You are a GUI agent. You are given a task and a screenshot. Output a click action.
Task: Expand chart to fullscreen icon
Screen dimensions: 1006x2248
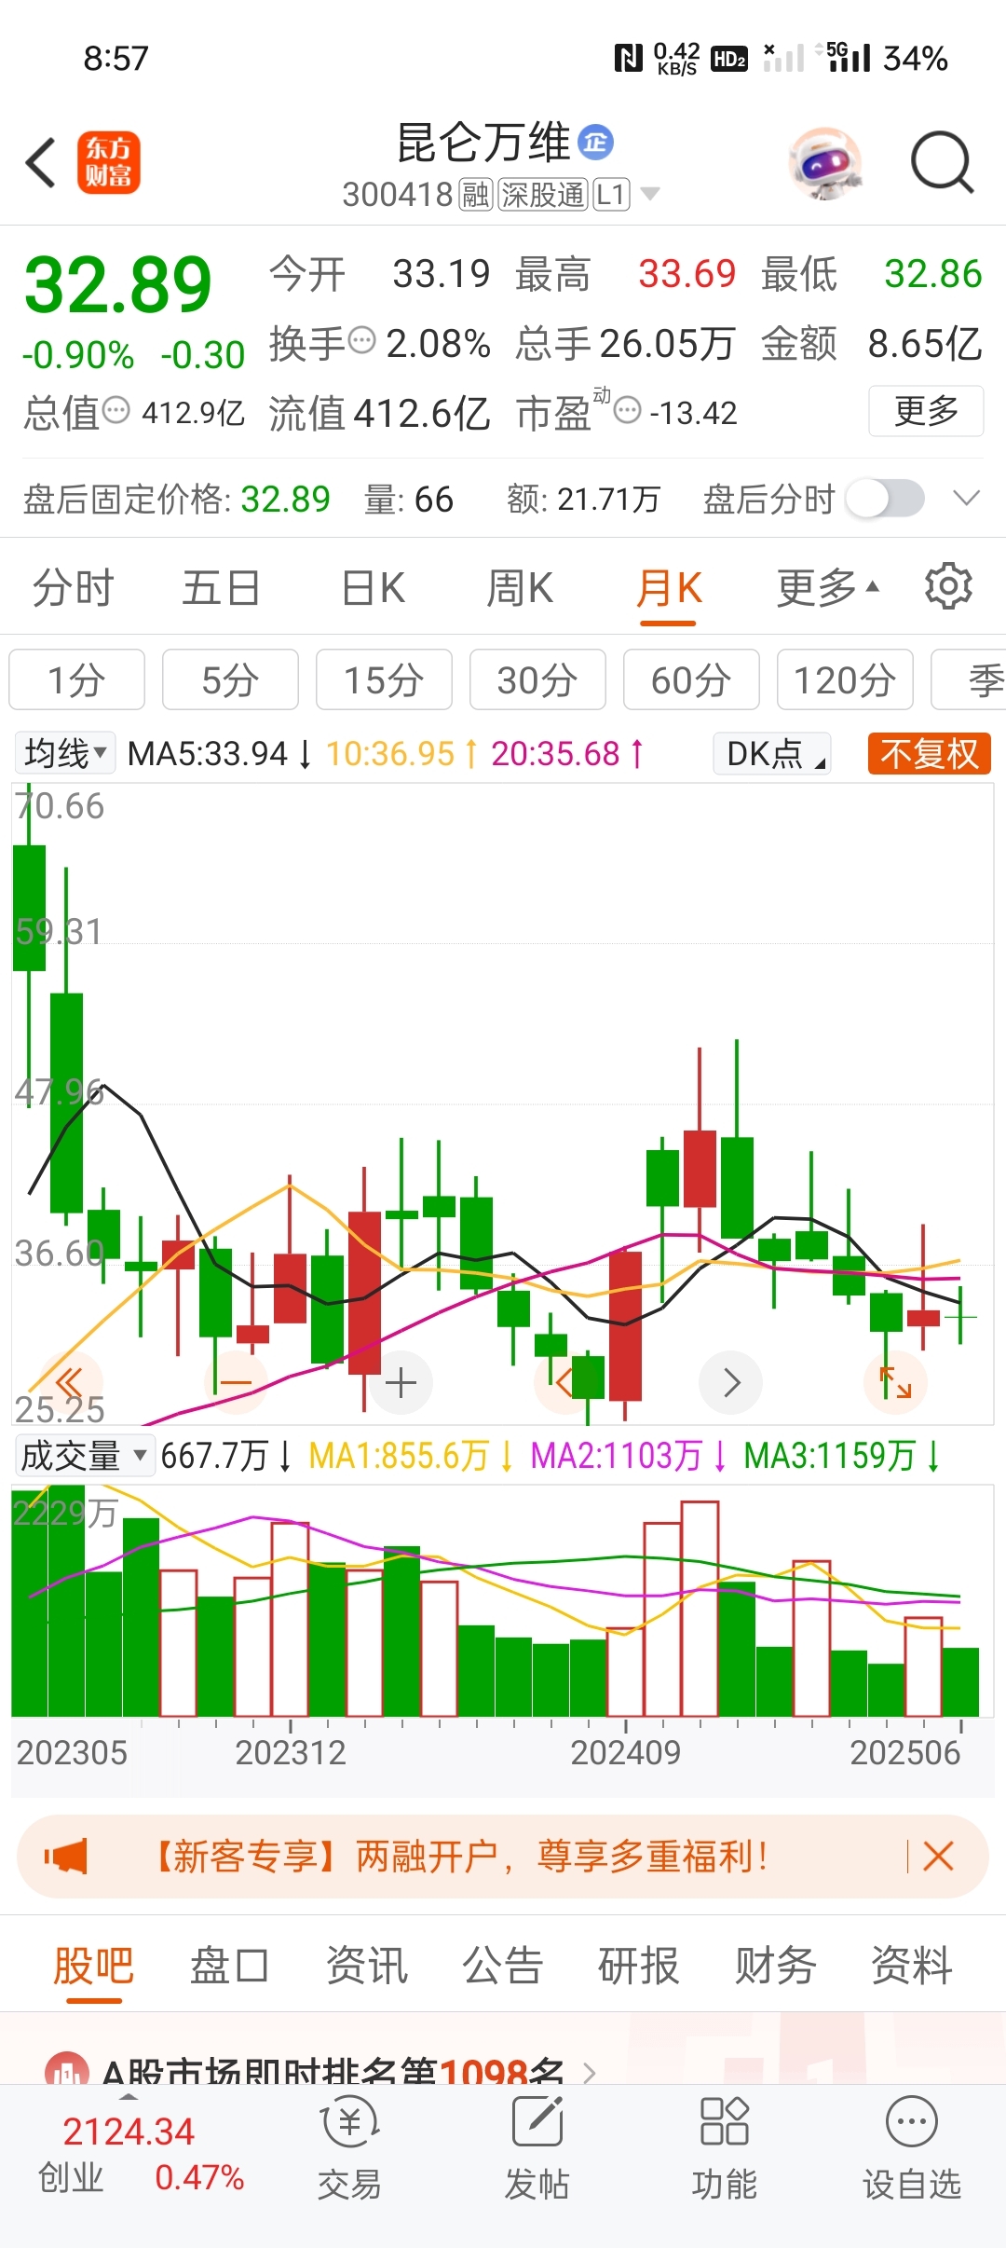click(x=896, y=1382)
